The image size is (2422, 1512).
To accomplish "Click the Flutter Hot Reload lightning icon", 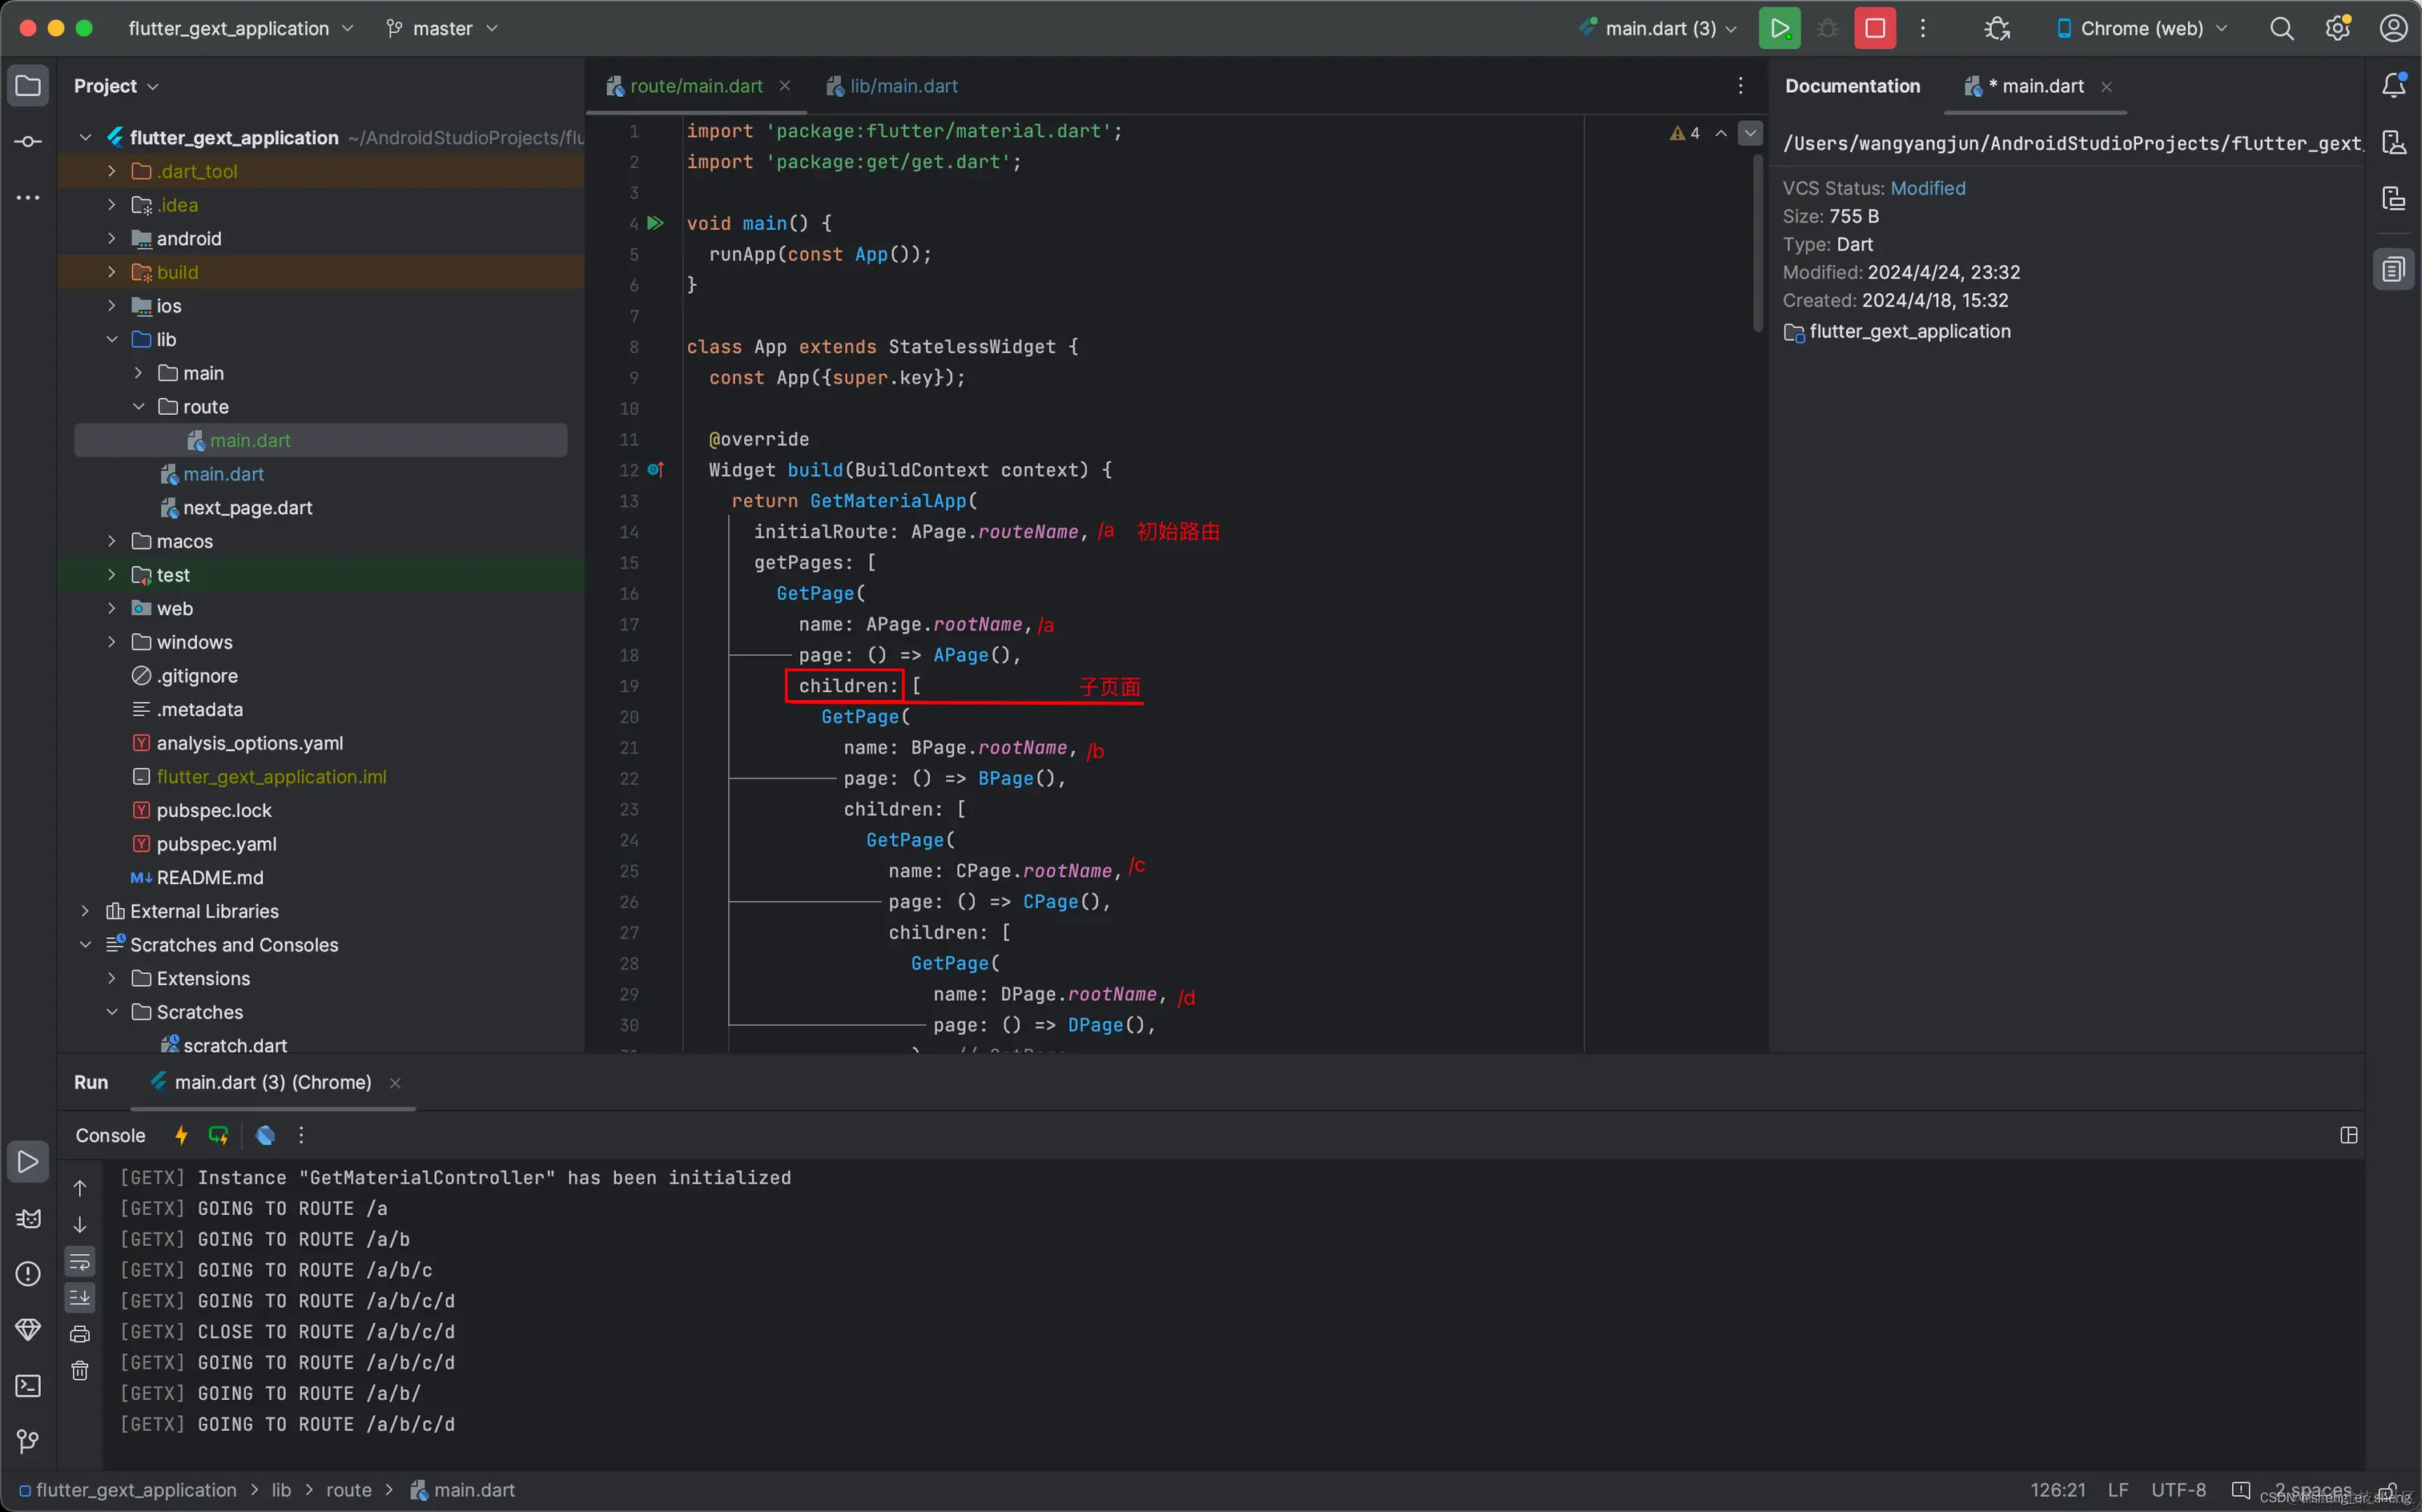I will pyautogui.click(x=181, y=1135).
